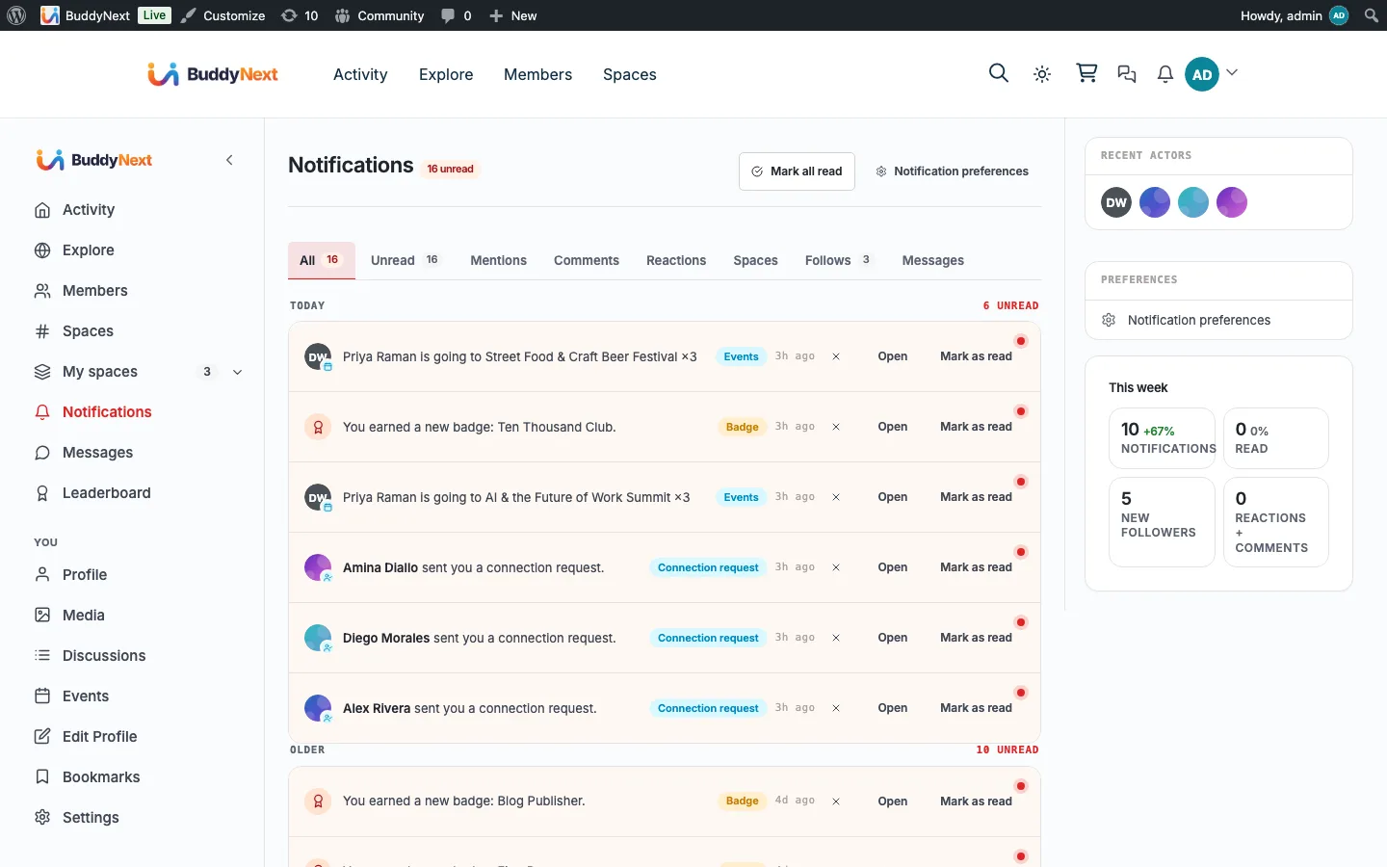Screen dimensions: 1387x867
Task: Switch to the Unread tab
Action: [405, 260]
